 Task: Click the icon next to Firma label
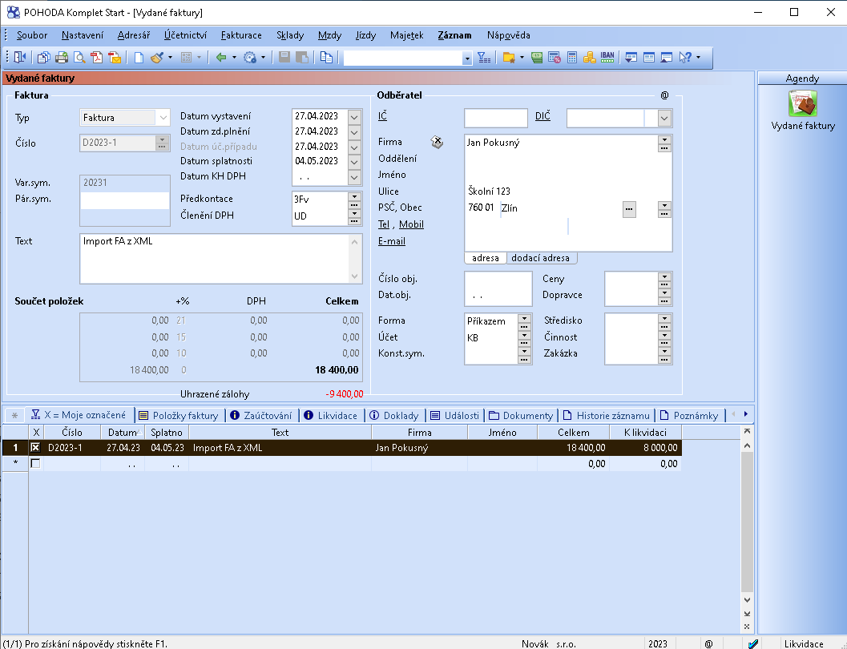click(437, 142)
